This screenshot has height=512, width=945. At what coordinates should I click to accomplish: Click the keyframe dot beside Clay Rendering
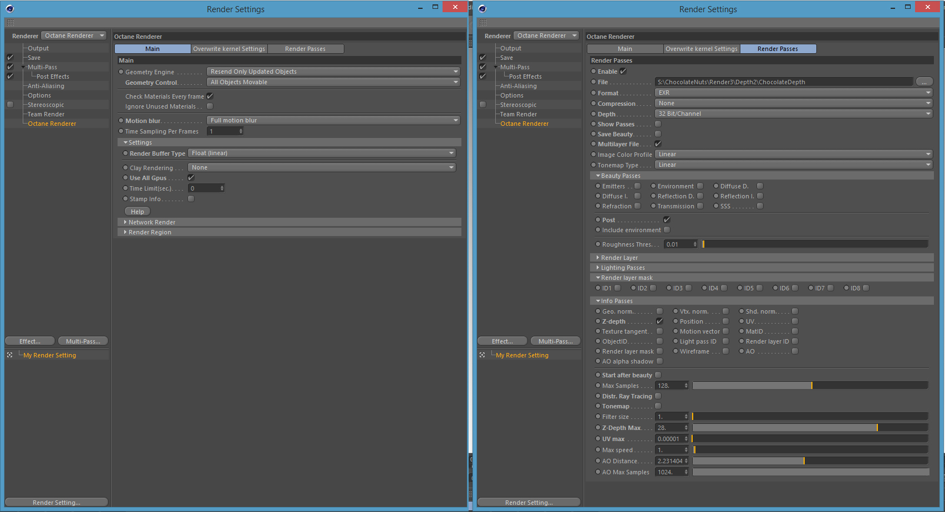125,167
